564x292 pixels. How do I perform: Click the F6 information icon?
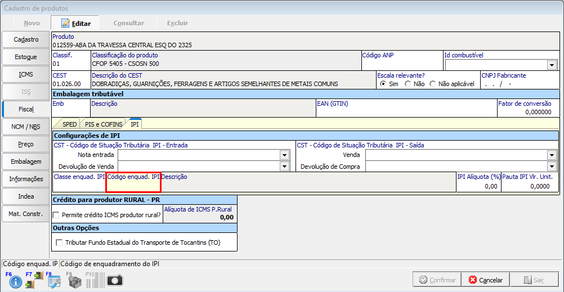[x=15, y=280]
